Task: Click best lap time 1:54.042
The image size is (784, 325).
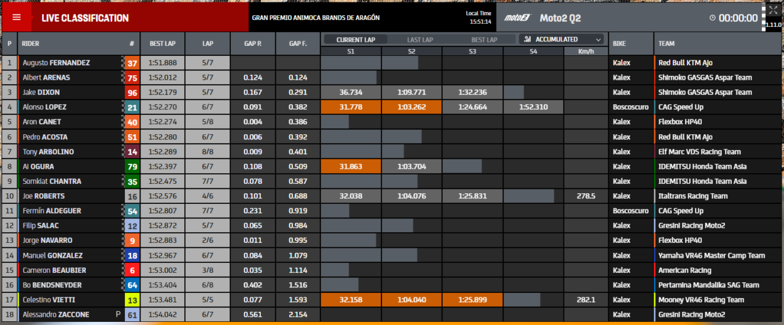Action: 162,314
